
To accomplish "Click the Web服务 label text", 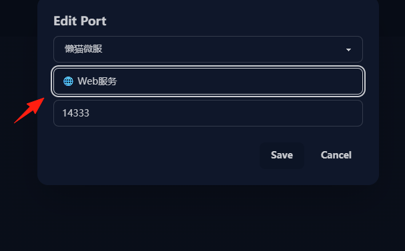I will [x=97, y=81].
